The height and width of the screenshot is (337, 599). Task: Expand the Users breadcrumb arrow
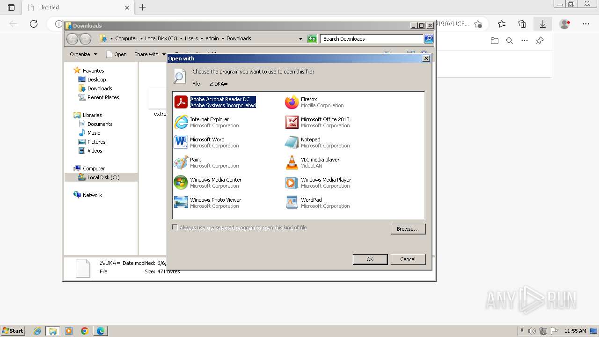tap(201, 39)
